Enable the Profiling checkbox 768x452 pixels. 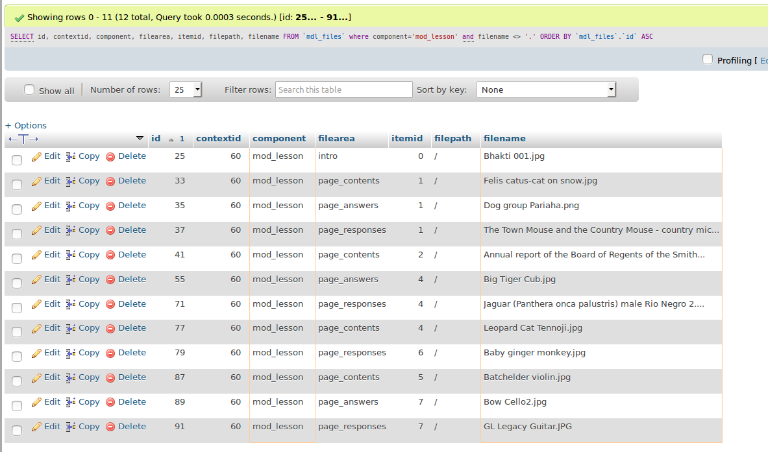pyautogui.click(x=707, y=59)
